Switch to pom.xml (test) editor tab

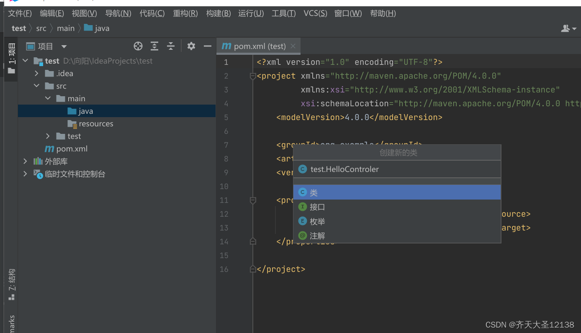click(260, 46)
